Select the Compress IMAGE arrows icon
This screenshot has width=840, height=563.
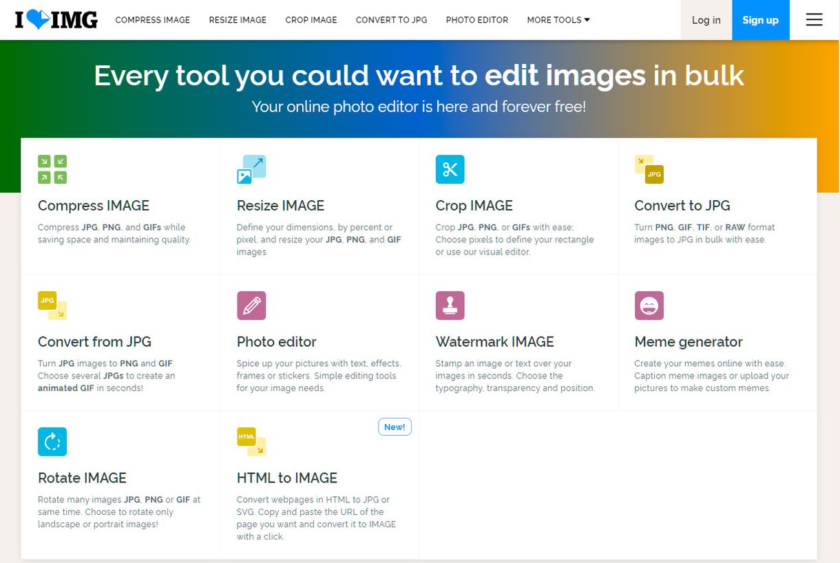coord(52,169)
